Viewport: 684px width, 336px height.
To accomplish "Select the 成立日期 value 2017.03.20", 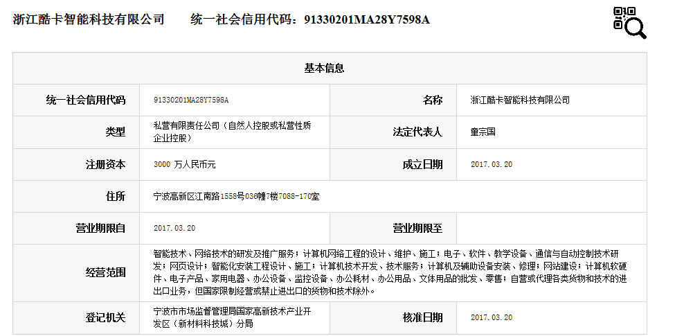I will pyautogui.click(x=492, y=164).
